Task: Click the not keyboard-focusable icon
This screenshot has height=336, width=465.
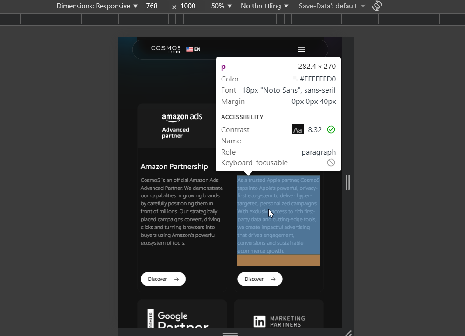Action: tap(331, 163)
